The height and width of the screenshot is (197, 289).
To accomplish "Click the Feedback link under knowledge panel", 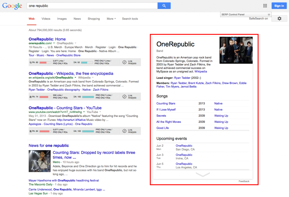I will coord(244,181).
